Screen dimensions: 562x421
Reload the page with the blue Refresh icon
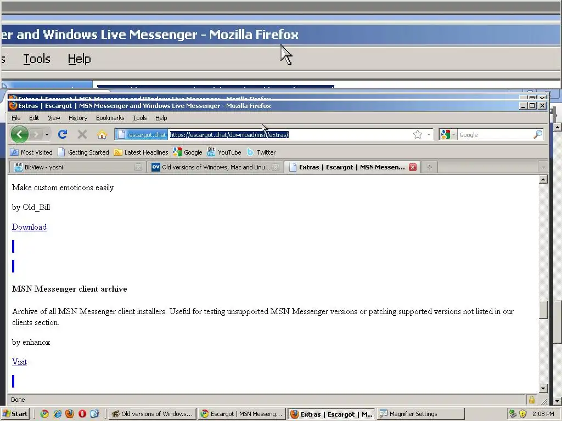(63, 135)
